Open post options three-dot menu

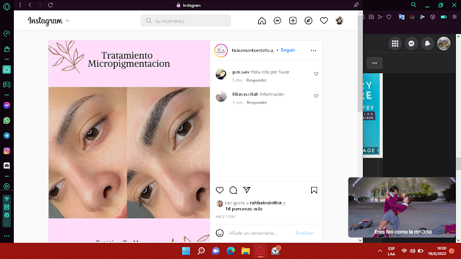pos(313,51)
